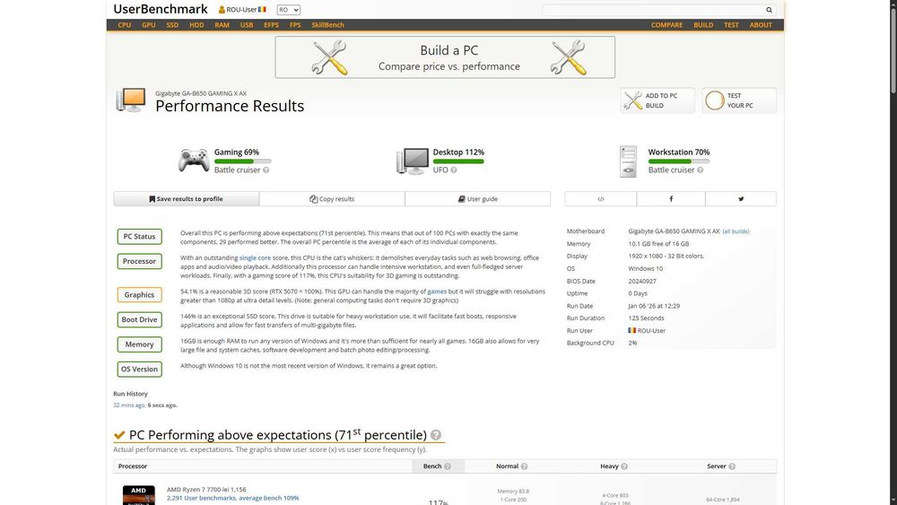The image size is (897, 505).
Task: Click the ROU-User profile icon
Action: tap(222, 10)
